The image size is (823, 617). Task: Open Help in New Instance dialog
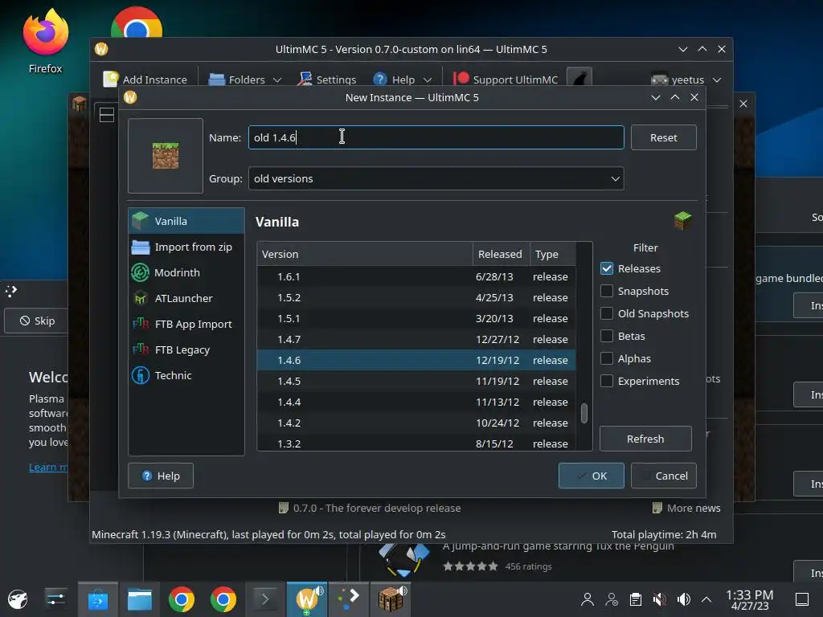161,476
